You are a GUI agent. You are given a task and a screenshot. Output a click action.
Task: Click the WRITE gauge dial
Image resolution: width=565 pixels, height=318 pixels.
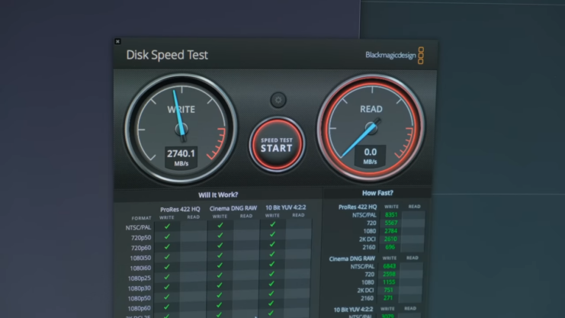[181, 129]
